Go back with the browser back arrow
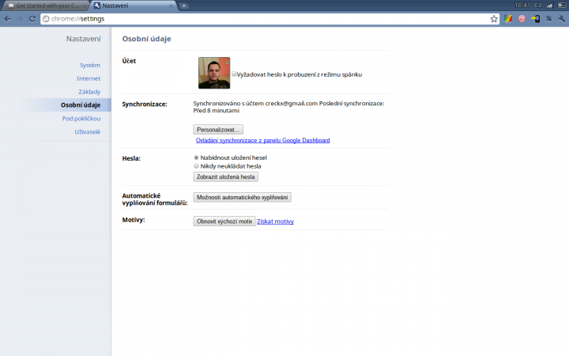Image resolution: width=569 pixels, height=356 pixels. point(7,19)
